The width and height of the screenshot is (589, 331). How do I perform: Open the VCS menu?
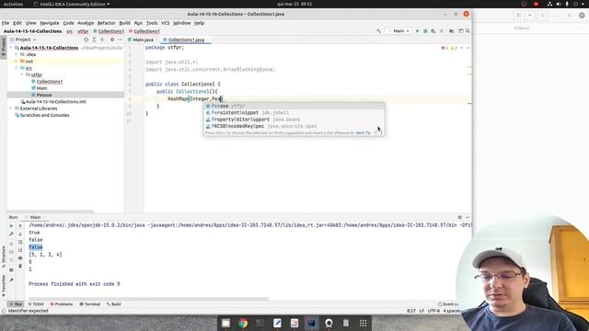pyautogui.click(x=166, y=23)
